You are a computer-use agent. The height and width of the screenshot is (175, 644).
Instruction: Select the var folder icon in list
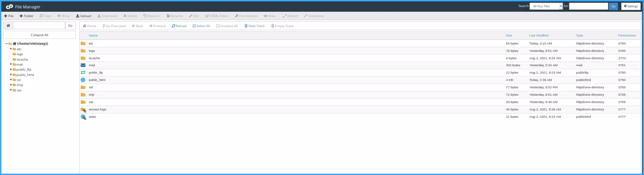83,102
